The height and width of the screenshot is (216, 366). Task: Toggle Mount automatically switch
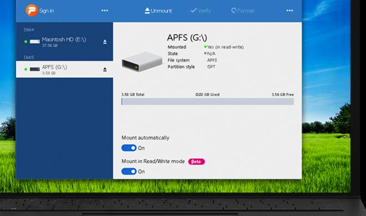tap(129, 148)
